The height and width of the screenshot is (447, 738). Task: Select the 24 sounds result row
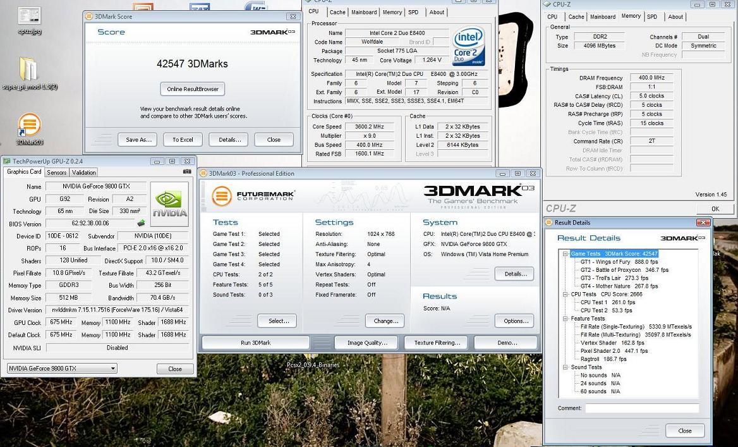600,383
